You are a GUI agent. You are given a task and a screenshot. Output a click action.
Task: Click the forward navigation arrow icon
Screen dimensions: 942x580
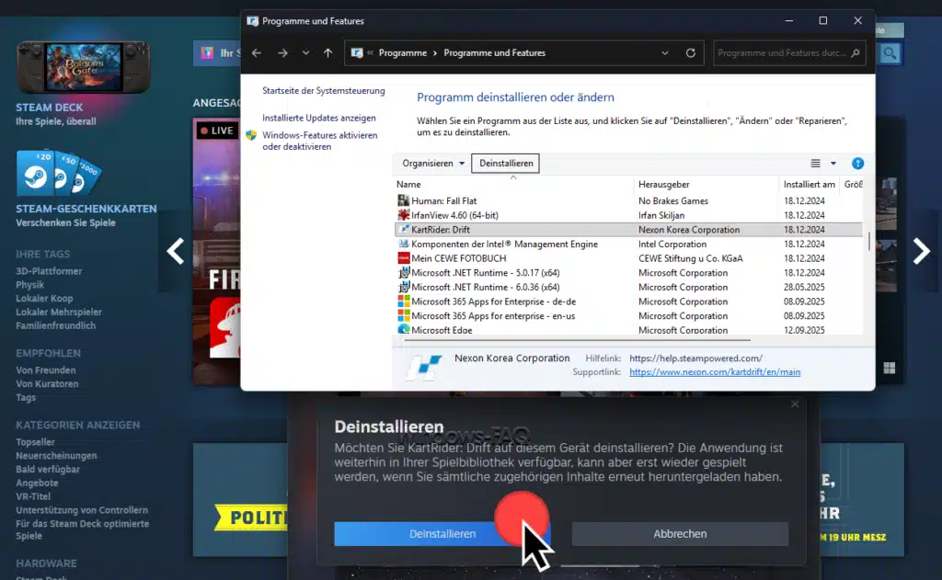(x=282, y=52)
